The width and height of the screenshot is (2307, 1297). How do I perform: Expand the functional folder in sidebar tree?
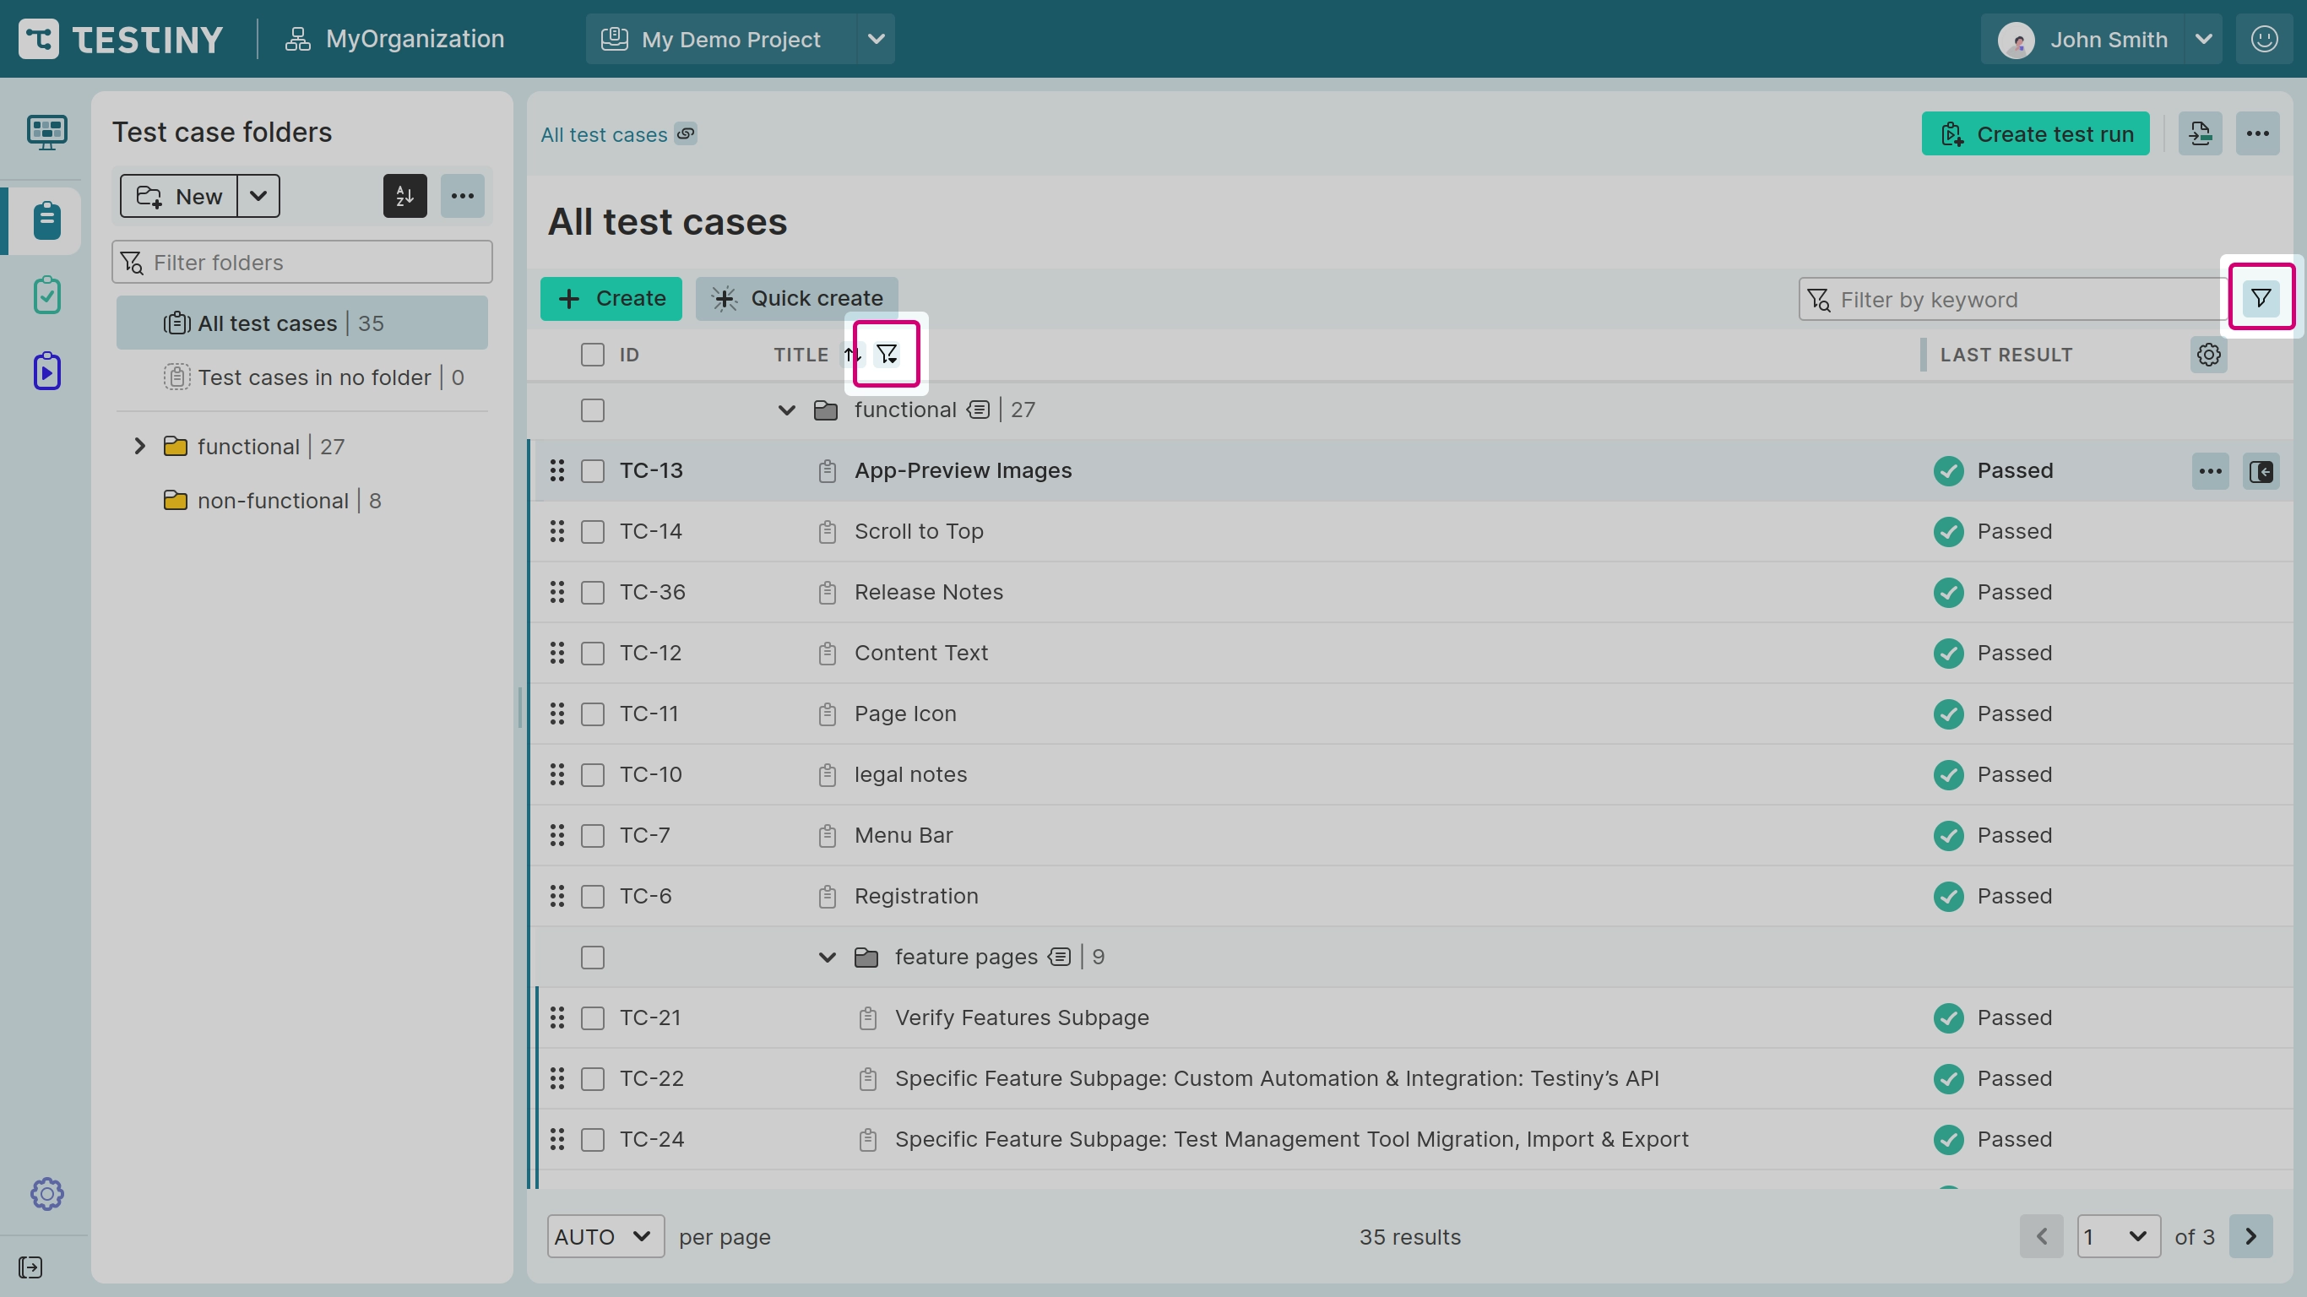pyautogui.click(x=139, y=446)
